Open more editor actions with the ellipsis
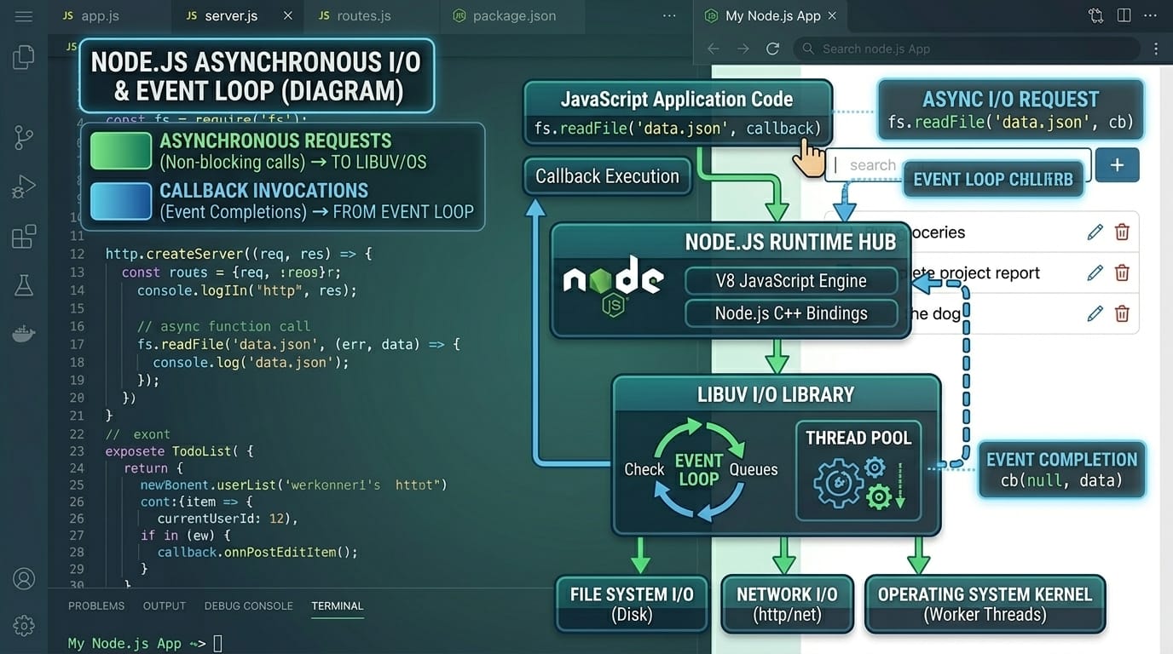Image resolution: width=1173 pixels, height=654 pixels. point(668,14)
